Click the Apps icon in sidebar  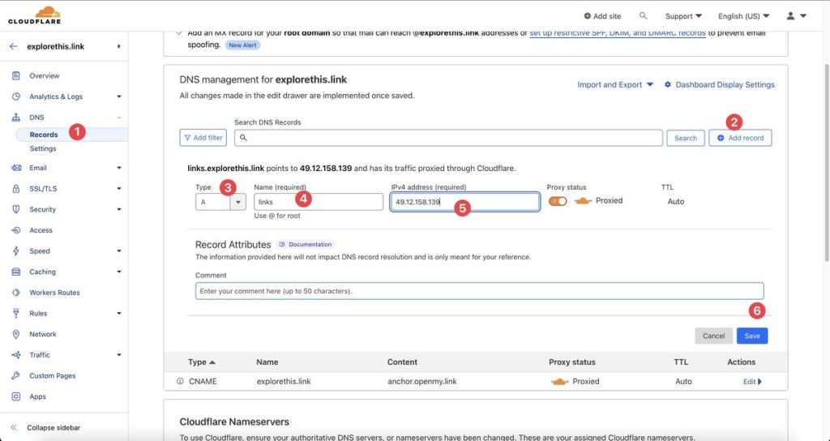pyautogui.click(x=16, y=396)
